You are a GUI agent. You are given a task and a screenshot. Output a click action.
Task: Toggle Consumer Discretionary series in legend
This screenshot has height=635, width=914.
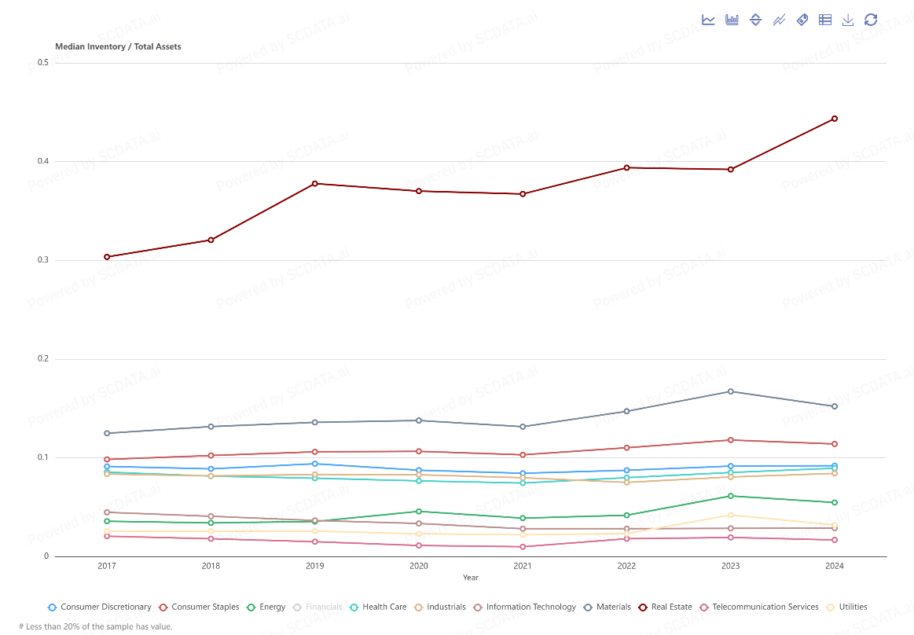pyautogui.click(x=99, y=607)
